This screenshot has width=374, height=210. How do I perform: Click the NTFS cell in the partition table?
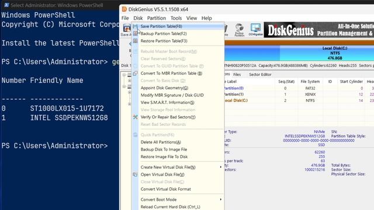[x=310, y=100]
